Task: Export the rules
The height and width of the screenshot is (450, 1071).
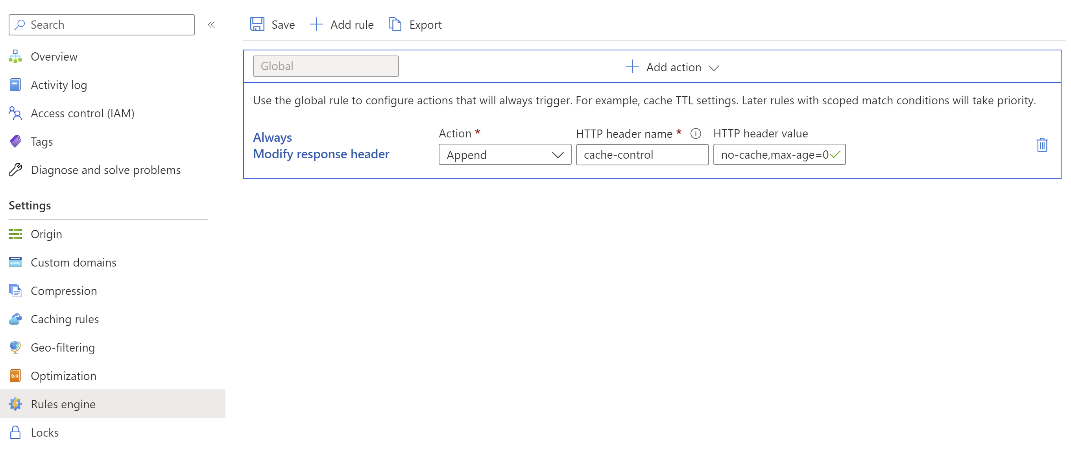Action: tap(415, 24)
